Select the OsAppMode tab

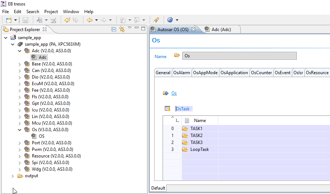pos(205,73)
